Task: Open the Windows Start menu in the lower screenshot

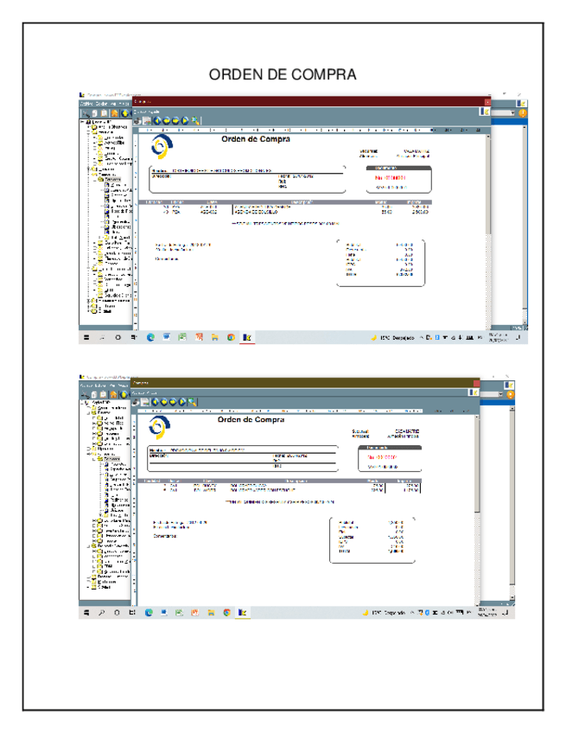Action: (x=85, y=613)
